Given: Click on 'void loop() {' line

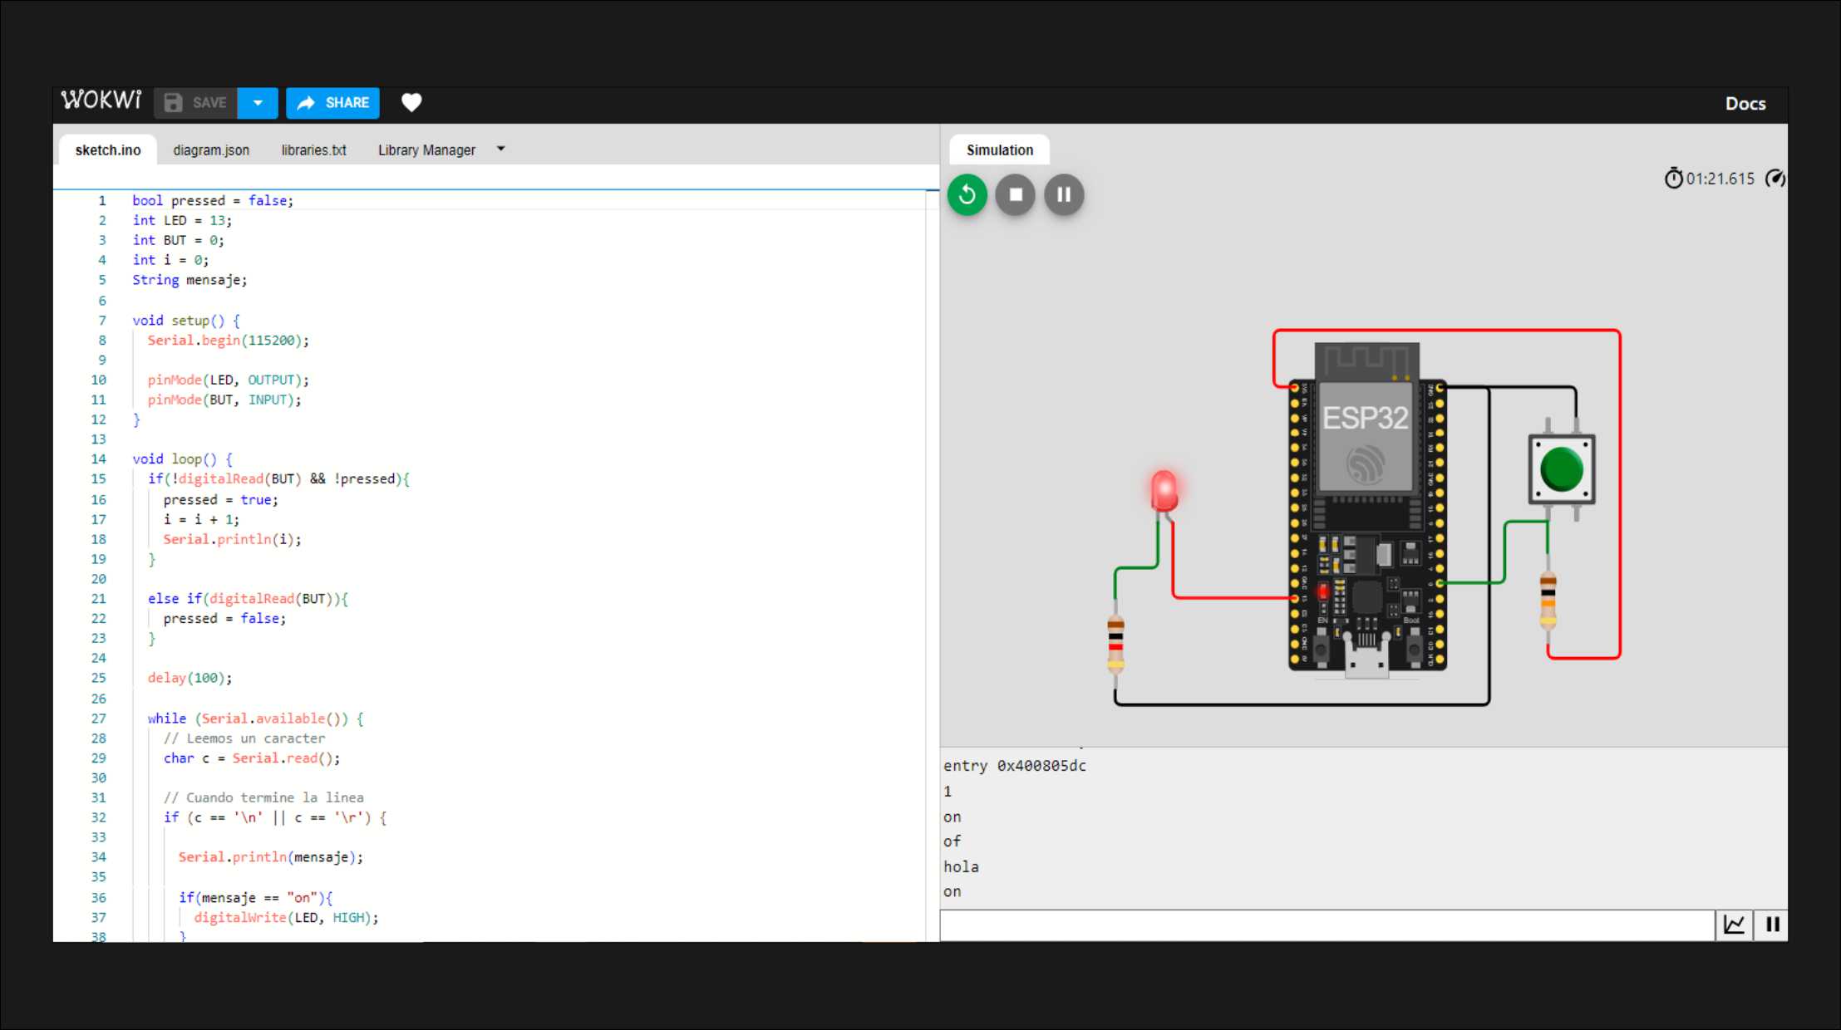Looking at the screenshot, I should click(182, 459).
